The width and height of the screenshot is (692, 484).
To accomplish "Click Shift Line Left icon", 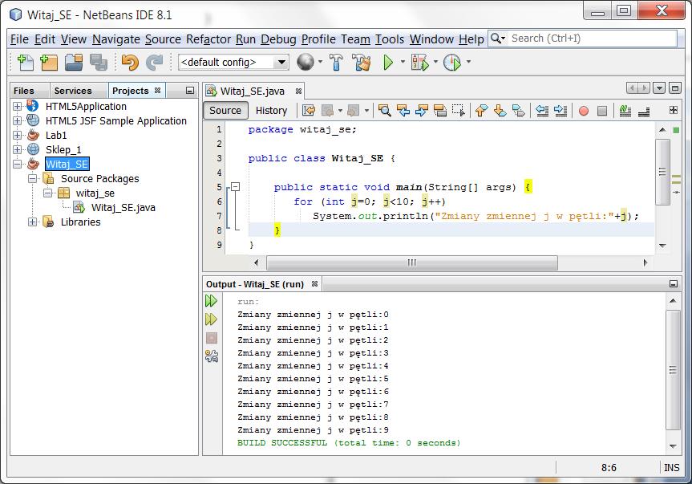I will (x=542, y=111).
